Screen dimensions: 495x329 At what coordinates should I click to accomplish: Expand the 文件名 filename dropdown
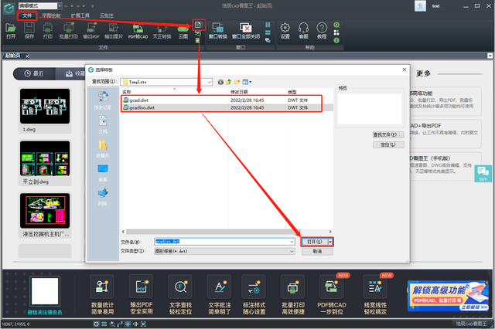292,242
